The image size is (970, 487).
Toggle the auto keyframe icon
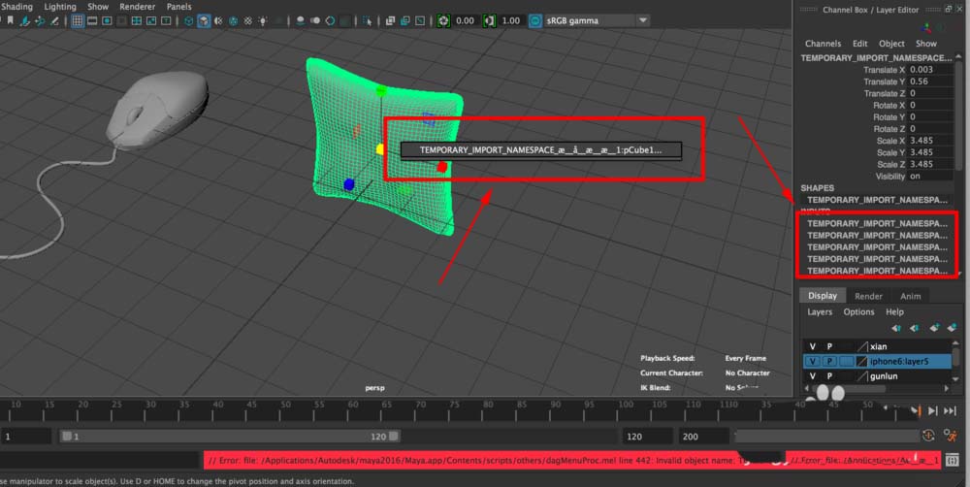(x=928, y=436)
